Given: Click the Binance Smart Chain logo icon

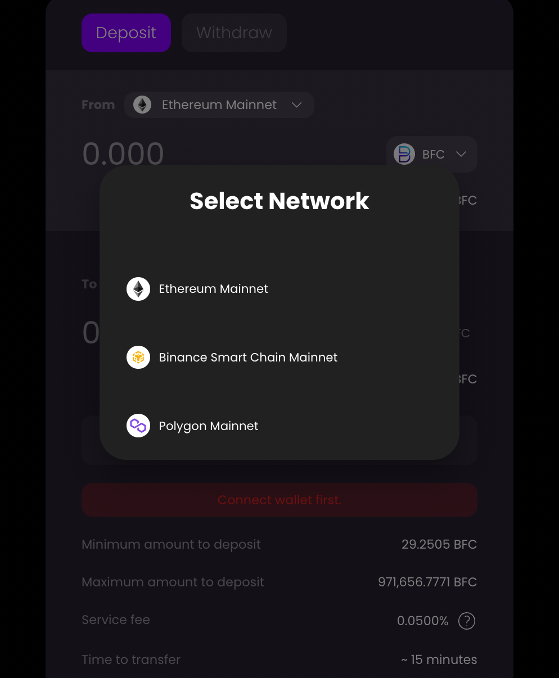Looking at the screenshot, I should point(138,358).
